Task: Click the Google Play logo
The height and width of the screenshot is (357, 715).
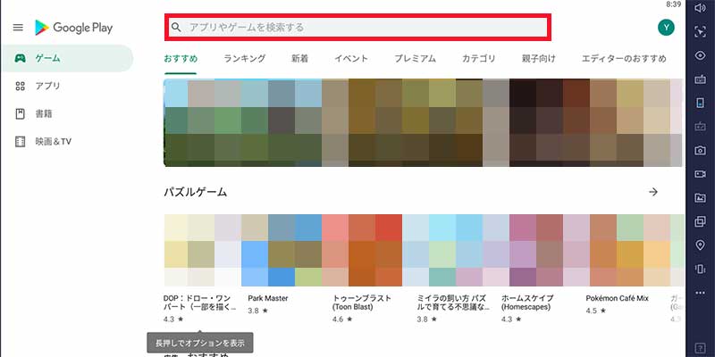Action: coord(73,28)
